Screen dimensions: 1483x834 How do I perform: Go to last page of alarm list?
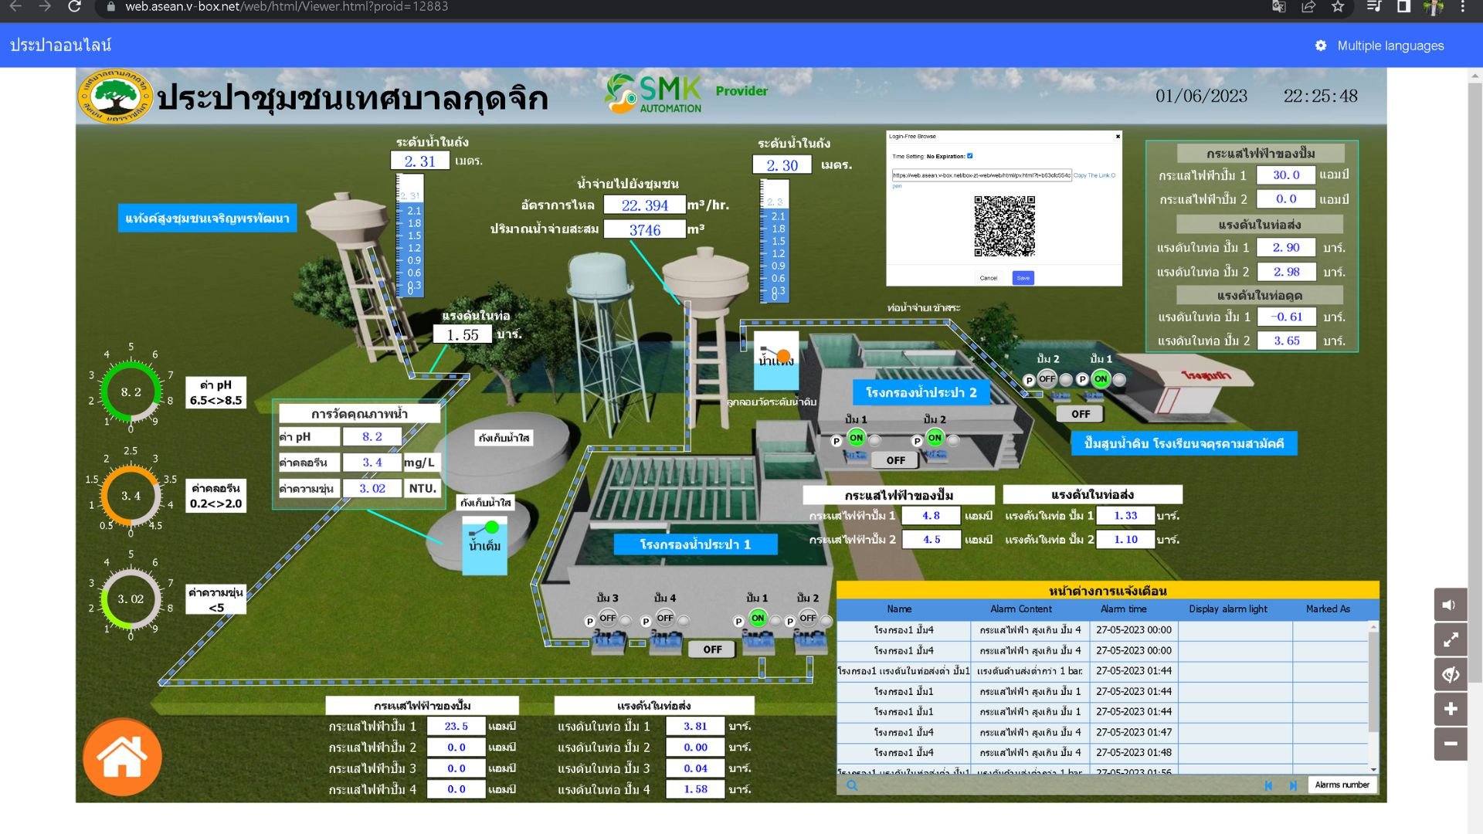point(1292,785)
